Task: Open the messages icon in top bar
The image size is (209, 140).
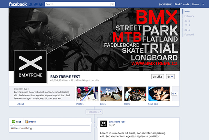Action: click(36, 4)
